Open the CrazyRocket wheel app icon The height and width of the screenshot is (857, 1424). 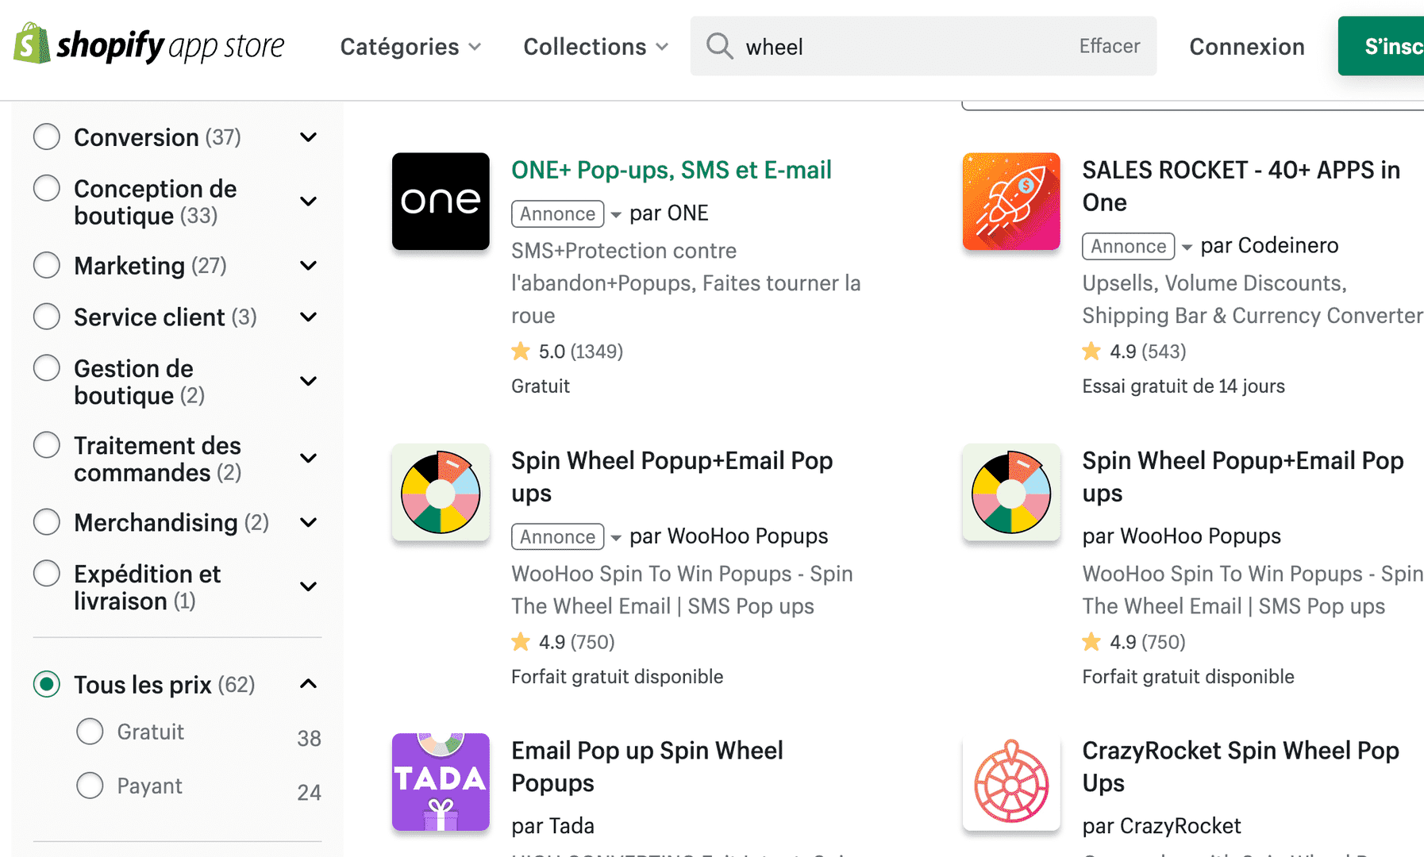click(1011, 782)
